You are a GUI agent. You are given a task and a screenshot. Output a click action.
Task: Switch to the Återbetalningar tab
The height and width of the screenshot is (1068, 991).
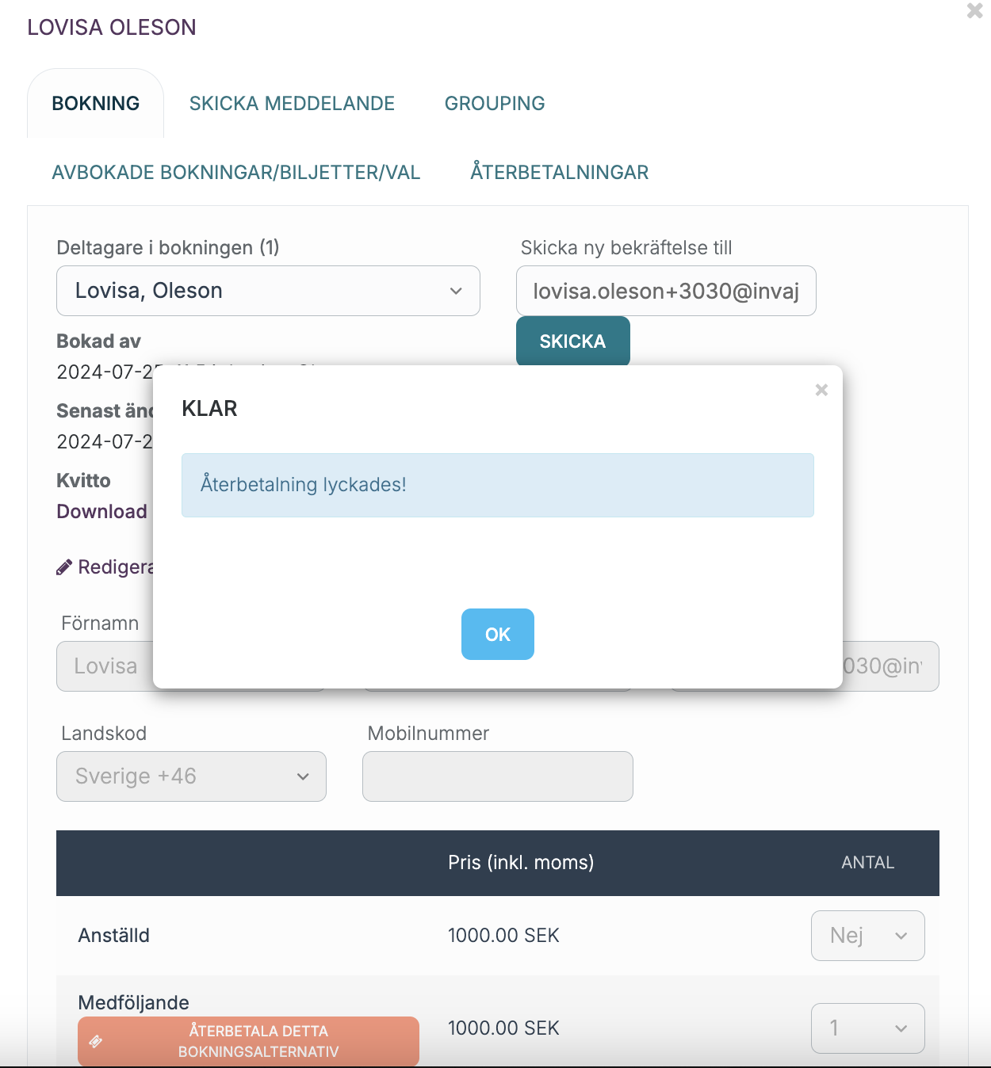tap(560, 173)
